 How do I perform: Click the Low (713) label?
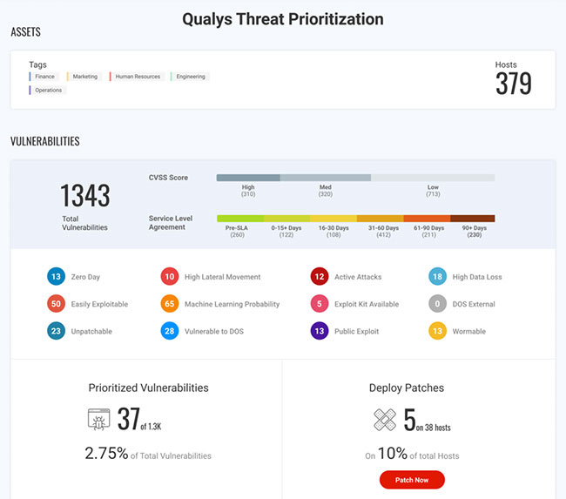point(433,191)
